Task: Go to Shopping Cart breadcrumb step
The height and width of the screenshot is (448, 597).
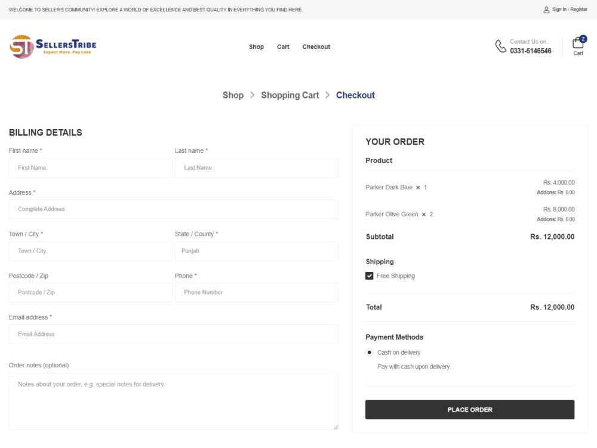Action: click(290, 95)
